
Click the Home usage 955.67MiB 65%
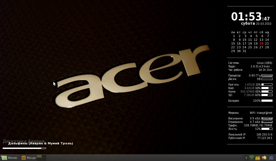251,92
